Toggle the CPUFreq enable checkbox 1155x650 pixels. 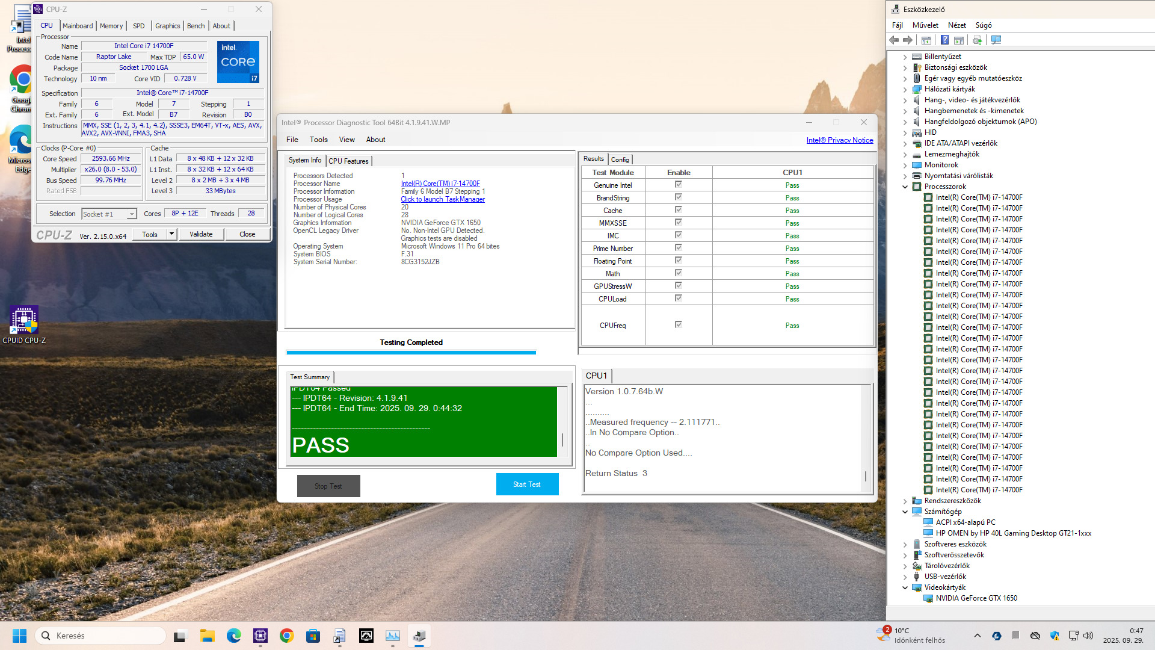point(678,325)
